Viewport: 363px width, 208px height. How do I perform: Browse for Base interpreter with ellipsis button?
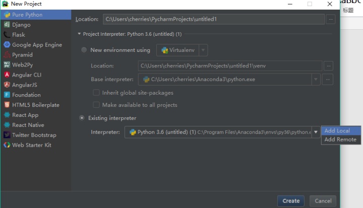pyautogui.click(x=328, y=80)
